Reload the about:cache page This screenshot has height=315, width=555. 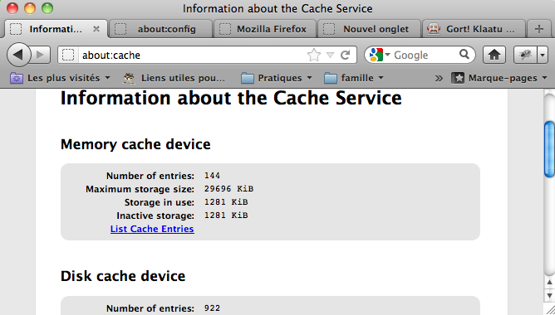tap(345, 55)
